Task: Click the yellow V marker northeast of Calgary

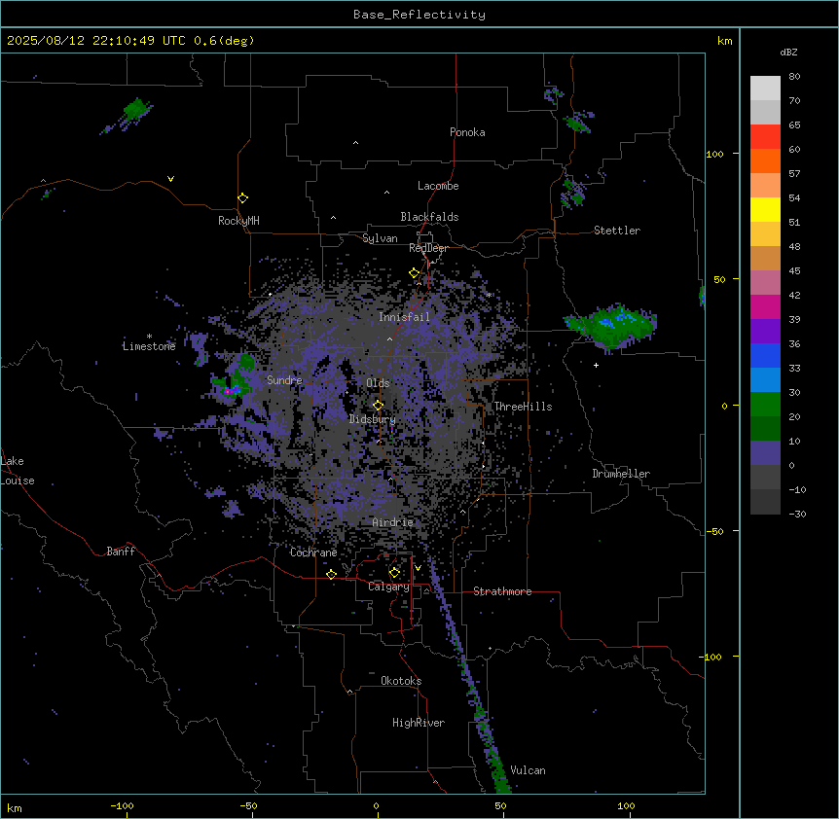Action: coord(418,568)
